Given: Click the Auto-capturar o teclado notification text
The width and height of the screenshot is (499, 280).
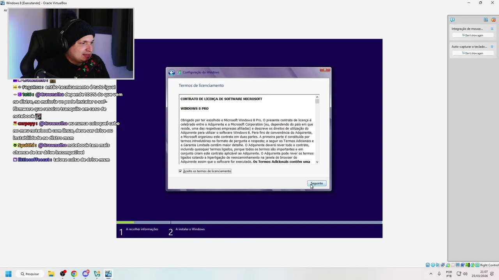Looking at the screenshot, I should pyautogui.click(x=469, y=47).
